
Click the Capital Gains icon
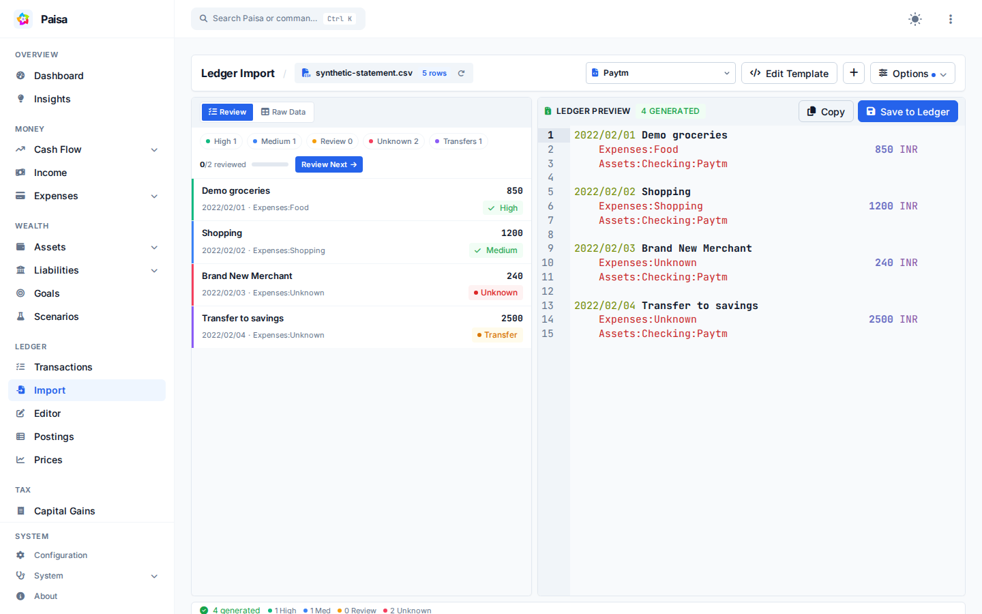coord(20,511)
